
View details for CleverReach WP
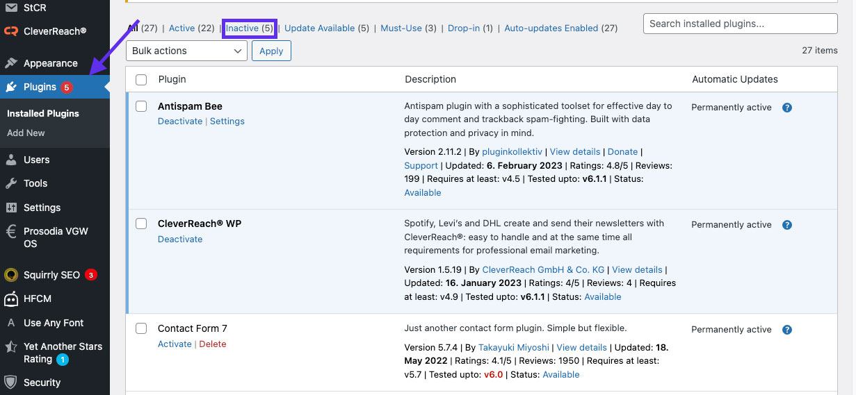[x=637, y=270]
